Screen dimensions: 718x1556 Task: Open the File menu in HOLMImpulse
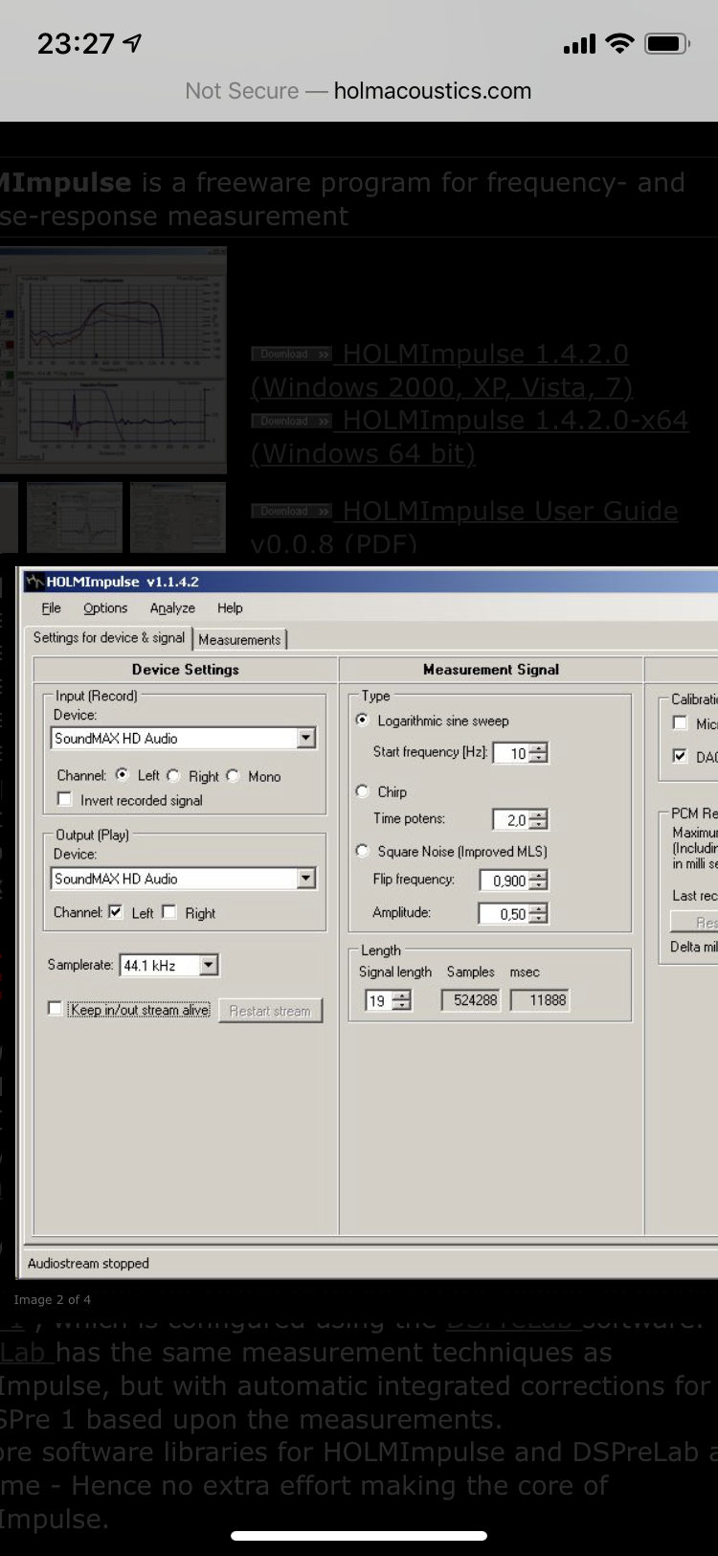coord(51,608)
